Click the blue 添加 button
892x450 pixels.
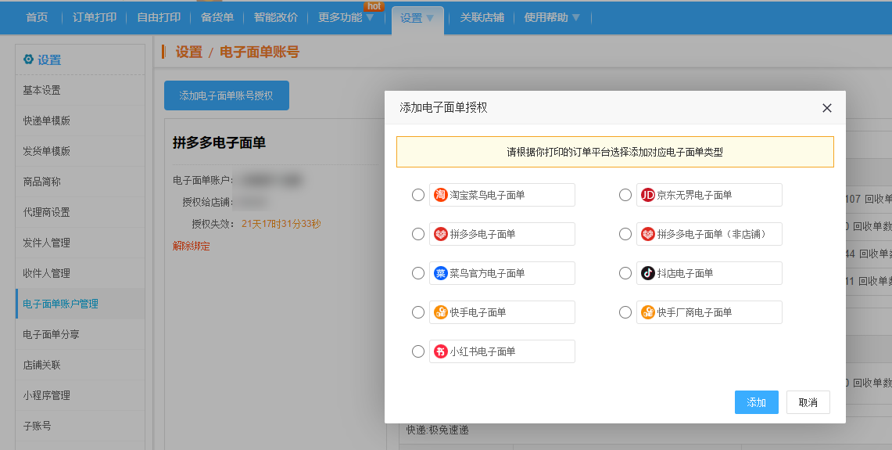tap(756, 402)
